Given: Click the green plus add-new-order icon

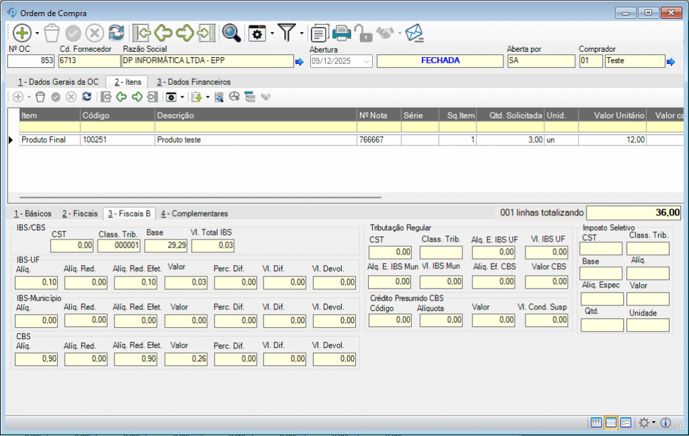Looking at the screenshot, I should click(22, 32).
